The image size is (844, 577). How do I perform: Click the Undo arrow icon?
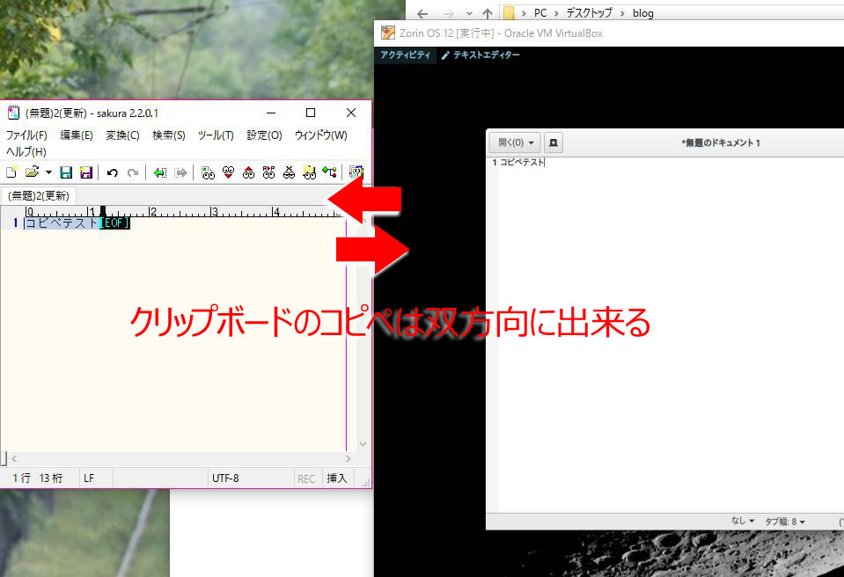coord(113,172)
